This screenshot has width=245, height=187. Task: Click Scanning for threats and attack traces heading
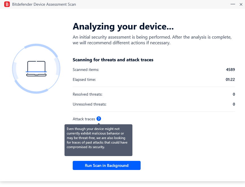tap(113, 60)
